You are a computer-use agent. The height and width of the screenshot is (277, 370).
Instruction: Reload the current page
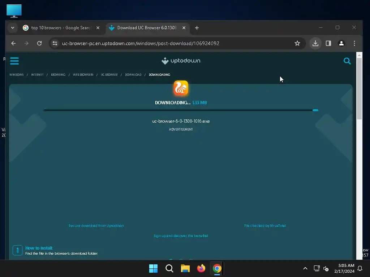[39, 43]
